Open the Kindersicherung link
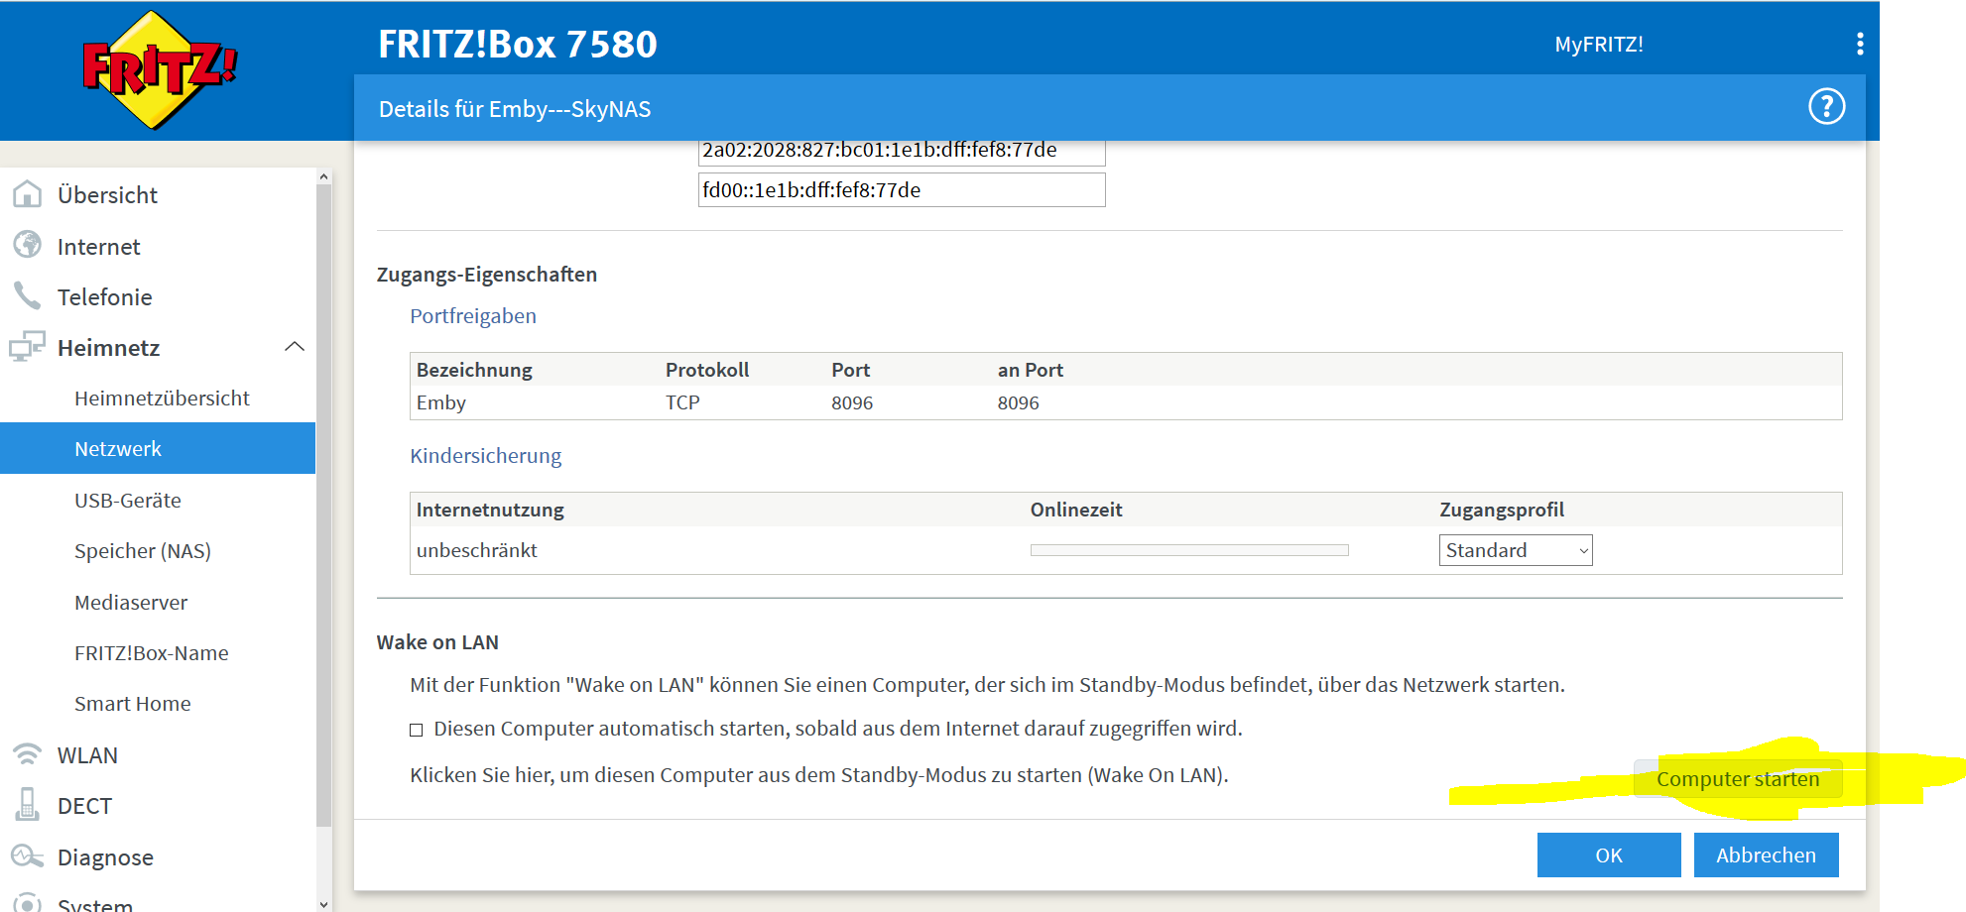 [x=486, y=456]
